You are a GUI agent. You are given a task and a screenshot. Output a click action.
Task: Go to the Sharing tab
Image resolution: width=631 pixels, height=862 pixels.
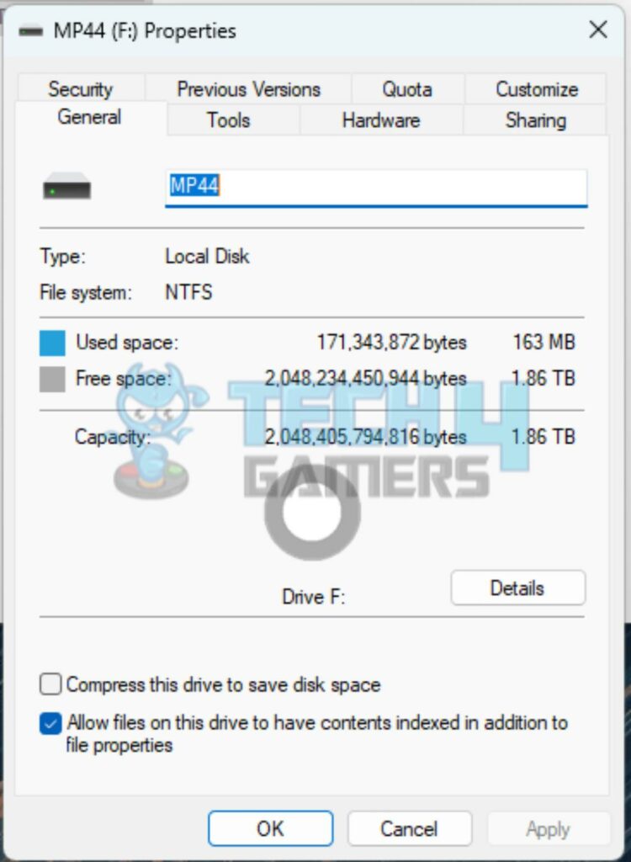[x=535, y=120]
